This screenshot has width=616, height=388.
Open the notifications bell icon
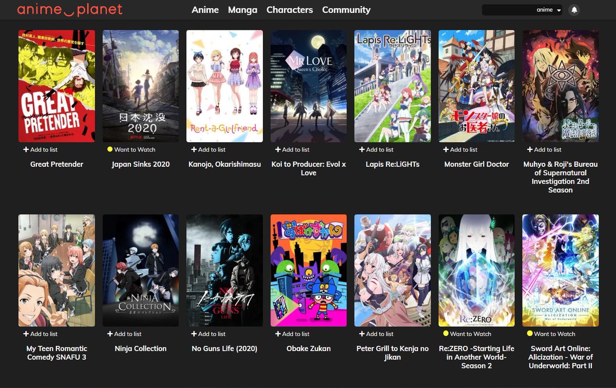[x=574, y=10]
